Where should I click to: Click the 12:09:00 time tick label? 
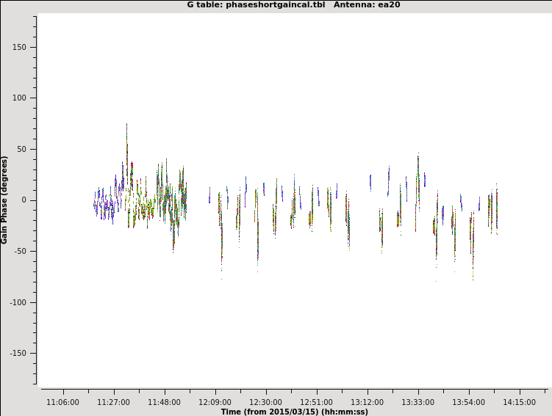[x=215, y=402]
